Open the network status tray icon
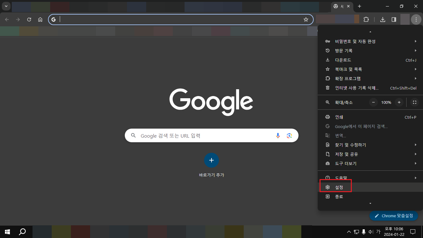Viewport: 423px width, 238px height. coord(356,232)
